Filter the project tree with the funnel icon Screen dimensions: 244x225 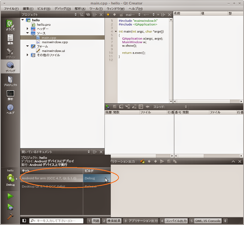[81, 15]
